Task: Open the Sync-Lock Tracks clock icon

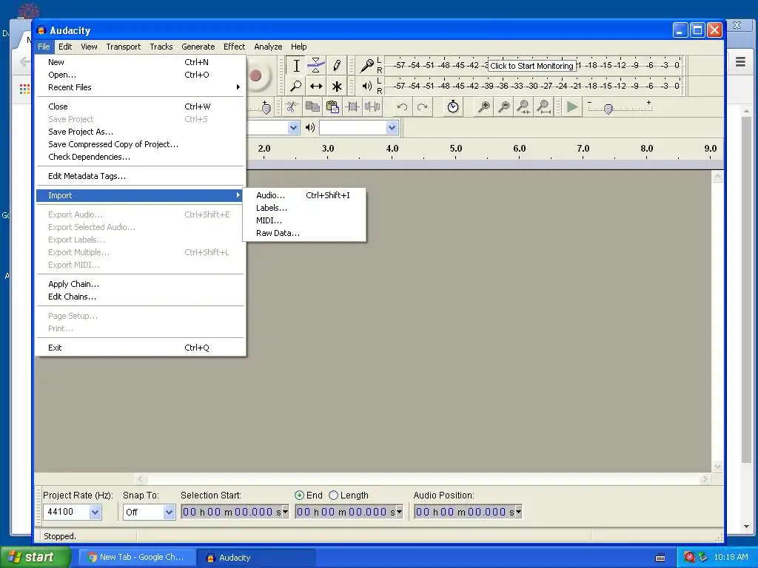Action: point(453,106)
